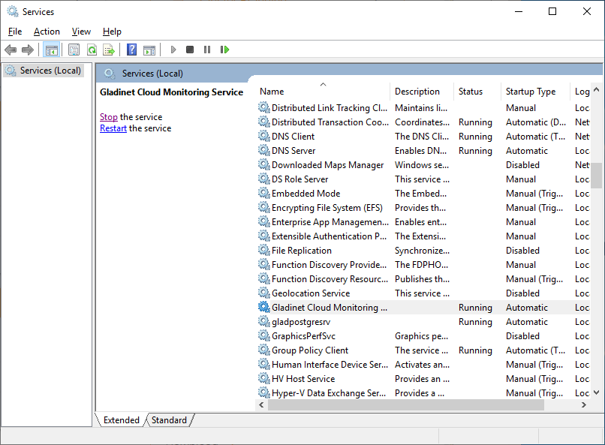The height and width of the screenshot is (445, 605).
Task: Click the Back arrow toolbar icon
Action: click(x=11, y=50)
